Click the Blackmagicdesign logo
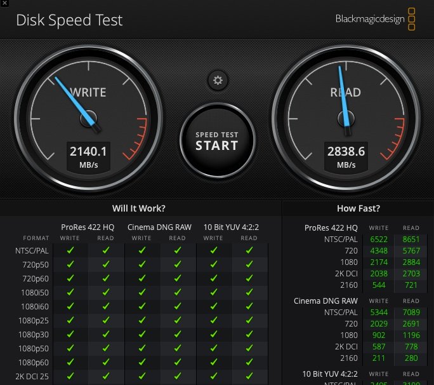The width and height of the screenshot is (434, 385). (x=375, y=19)
